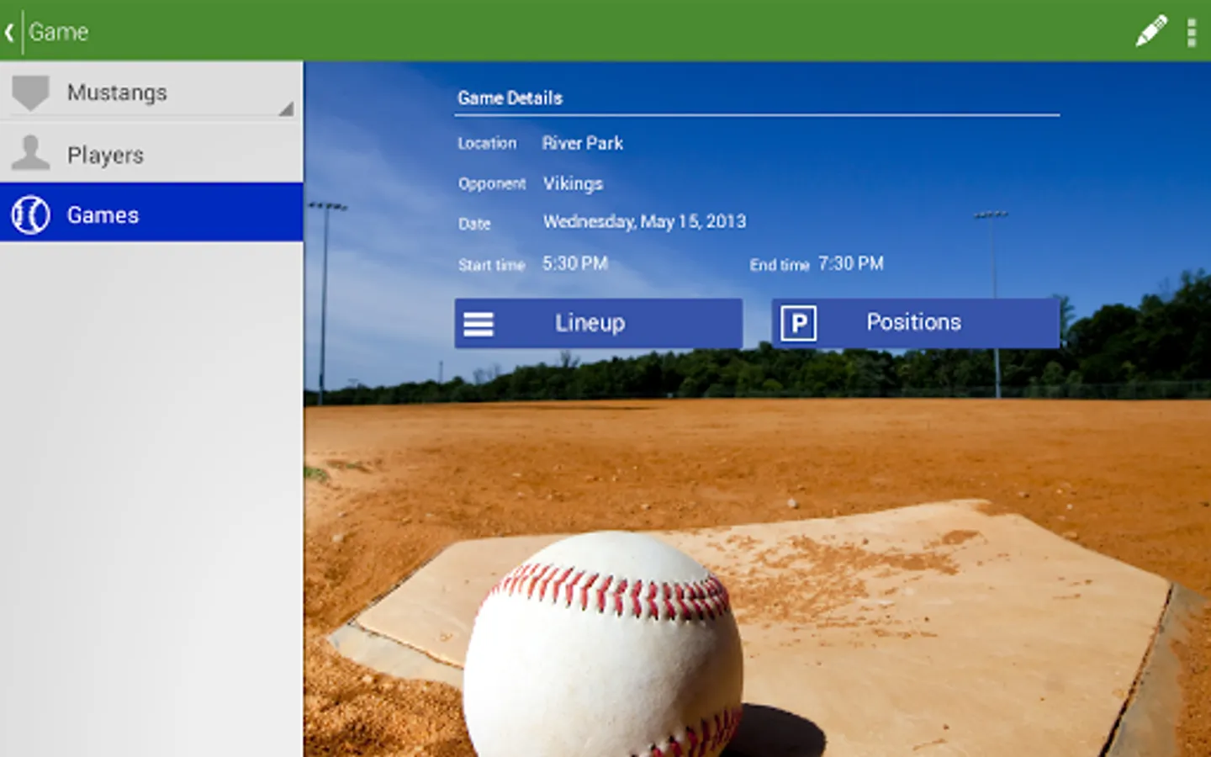Image resolution: width=1211 pixels, height=757 pixels.
Task: Open the pencil edit icon
Action: coord(1150,31)
